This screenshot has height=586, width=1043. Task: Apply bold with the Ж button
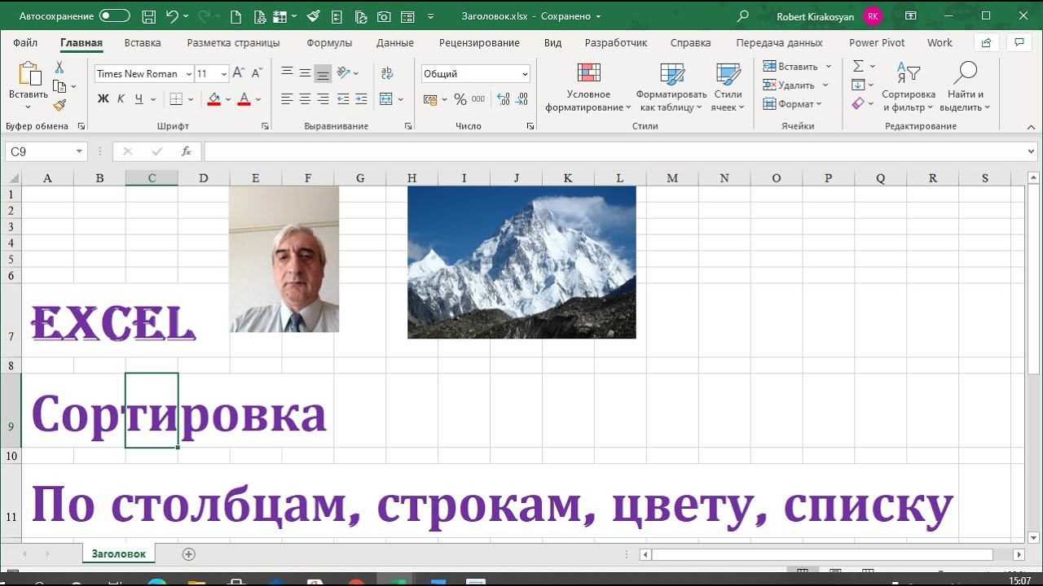(x=103, y=99)
